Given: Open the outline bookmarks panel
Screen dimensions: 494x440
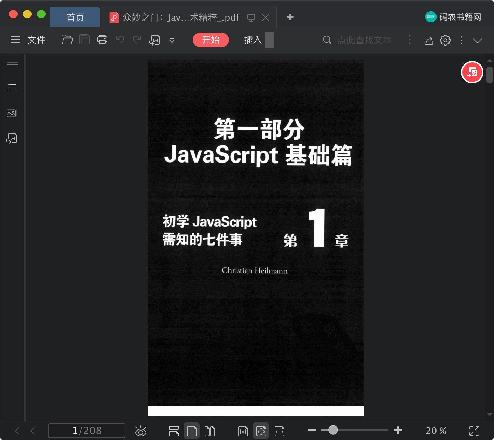Looking at the screenshot, I should 12,88.
